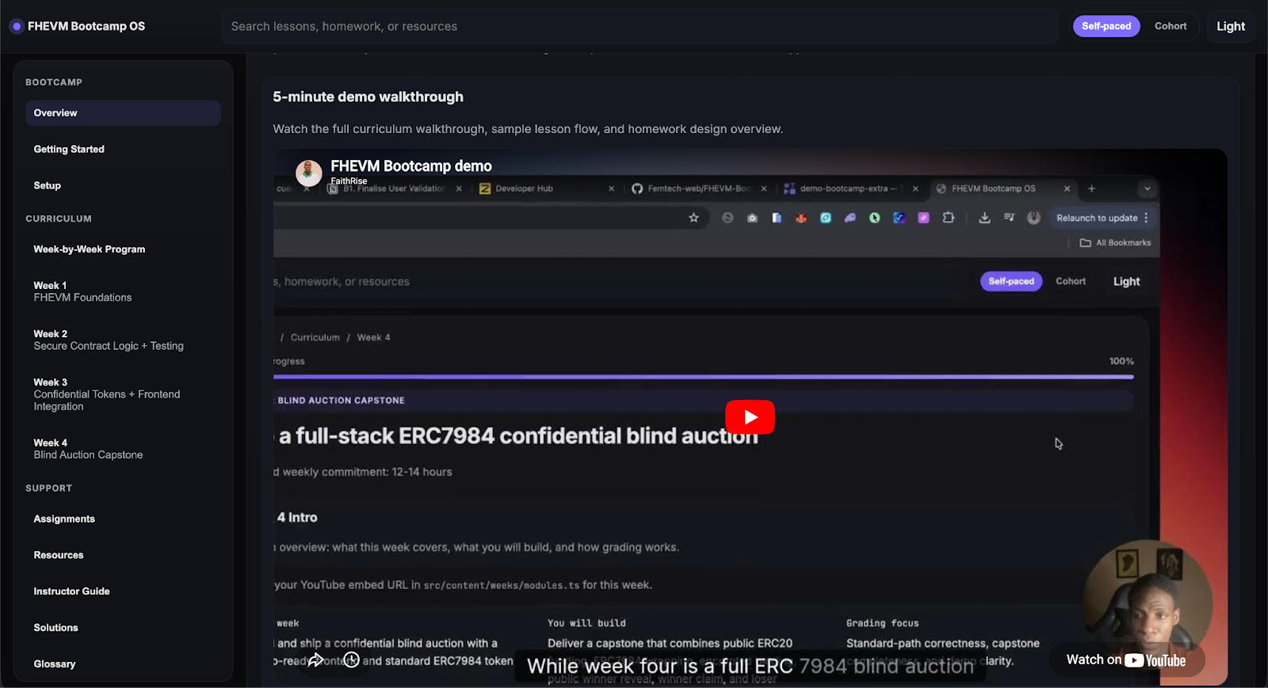
Task: Go to Assignments under Support
Action: point(123,519)
